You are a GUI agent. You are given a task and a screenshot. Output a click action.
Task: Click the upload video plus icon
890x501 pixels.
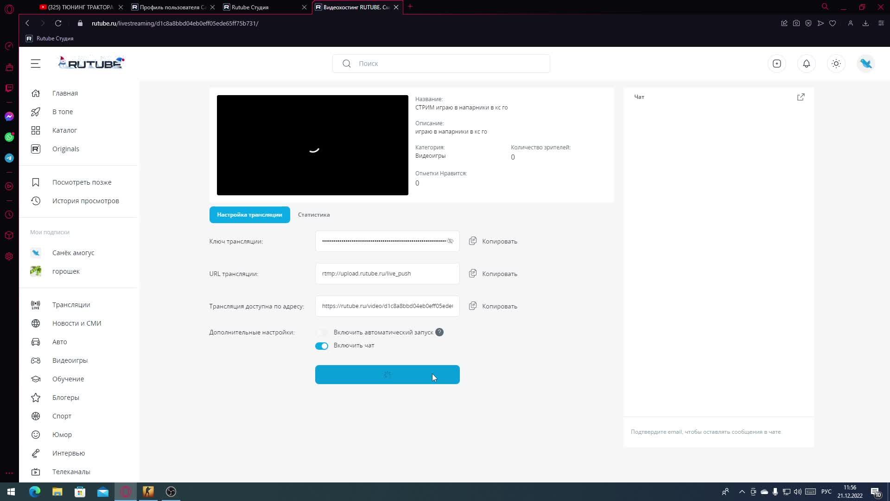click(777, 64)
